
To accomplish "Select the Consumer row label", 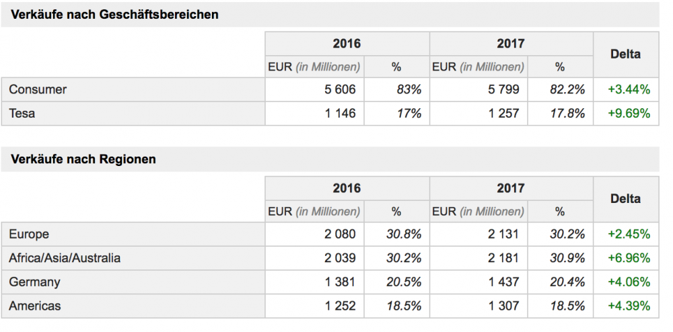I will tap(38, 89).
